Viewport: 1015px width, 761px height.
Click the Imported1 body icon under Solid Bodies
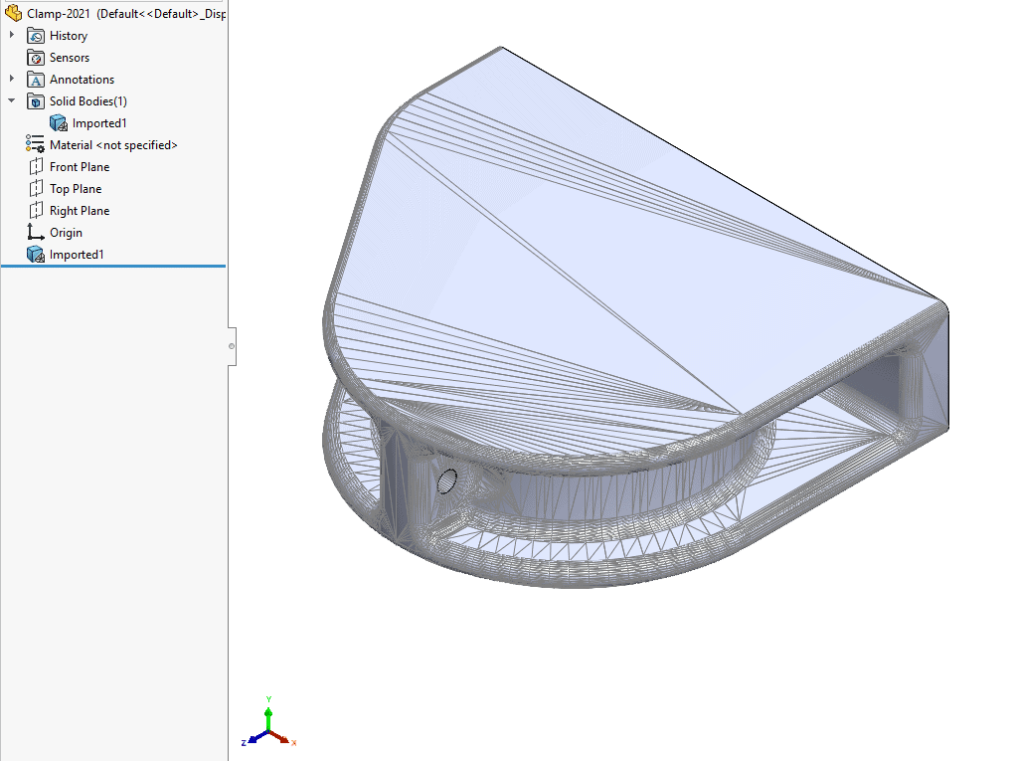(x=58, y=122)
